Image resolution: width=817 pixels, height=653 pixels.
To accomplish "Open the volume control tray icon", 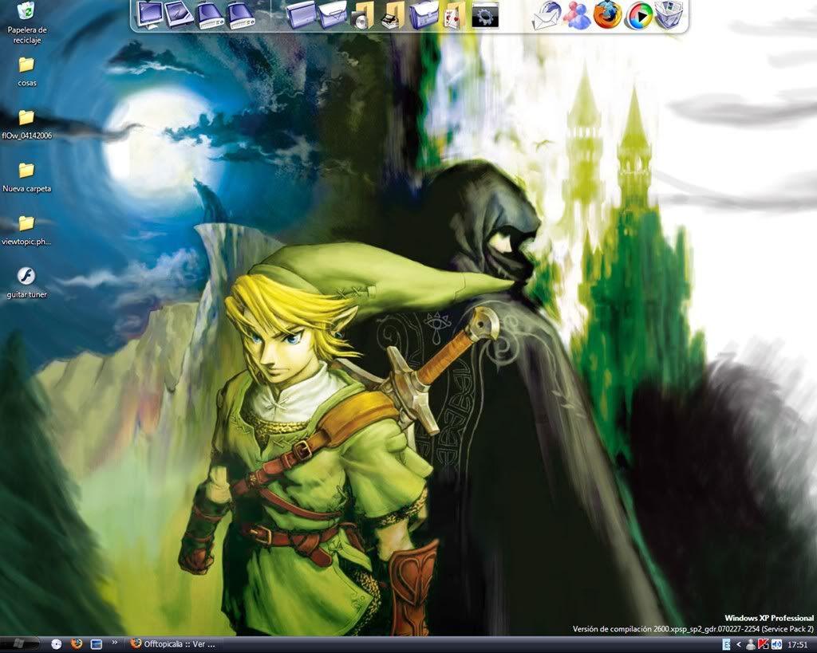I will [x=776, y=644].
